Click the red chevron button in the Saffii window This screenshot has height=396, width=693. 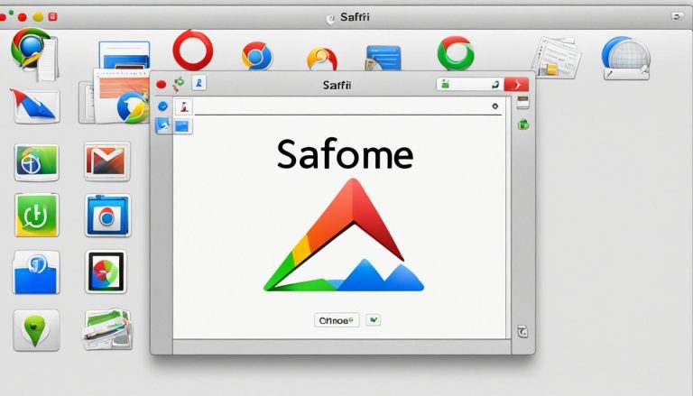516,84
